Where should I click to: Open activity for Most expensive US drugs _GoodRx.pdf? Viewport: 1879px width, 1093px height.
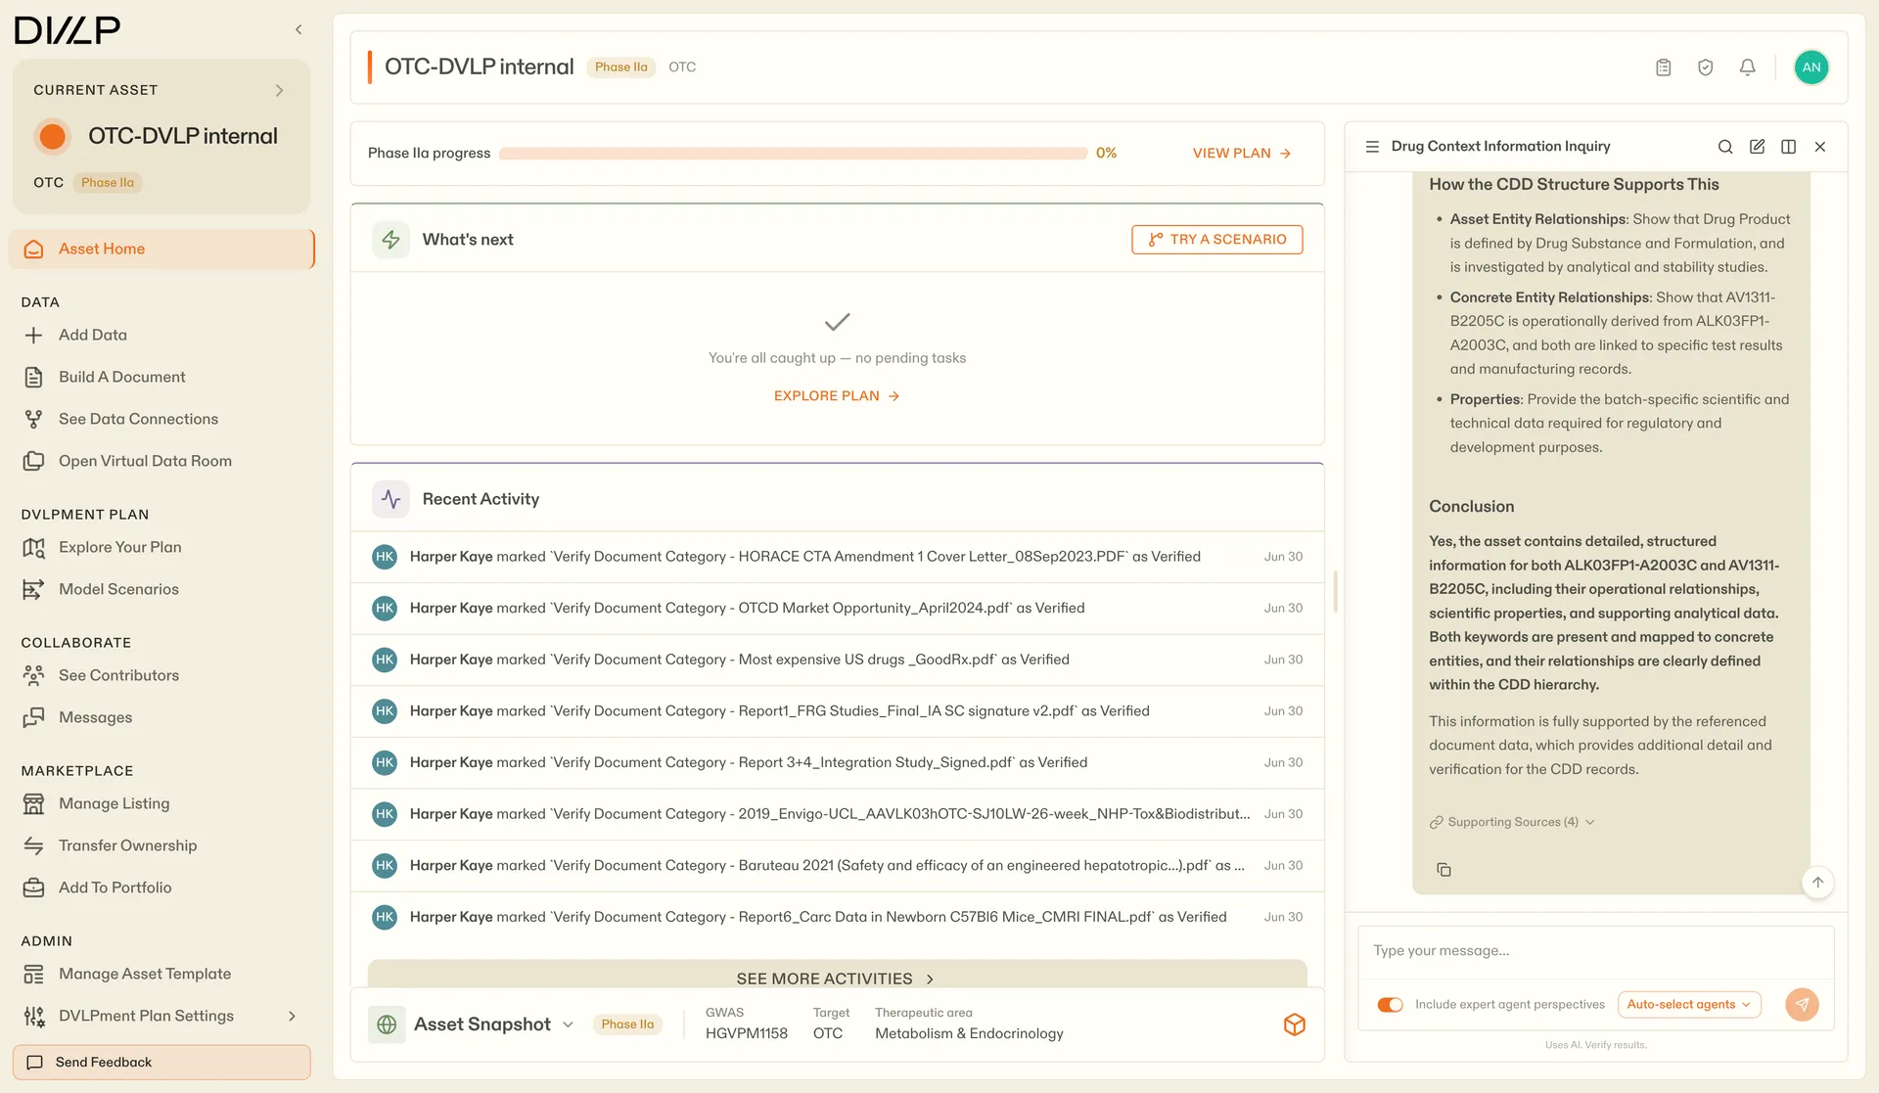(x=837, y=660)
